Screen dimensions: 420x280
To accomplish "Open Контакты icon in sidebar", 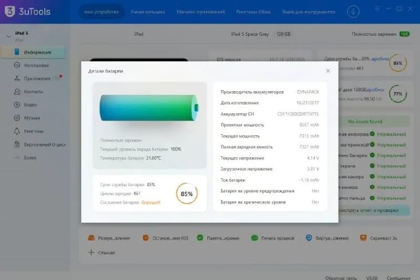I will click(x=17, y=91).
